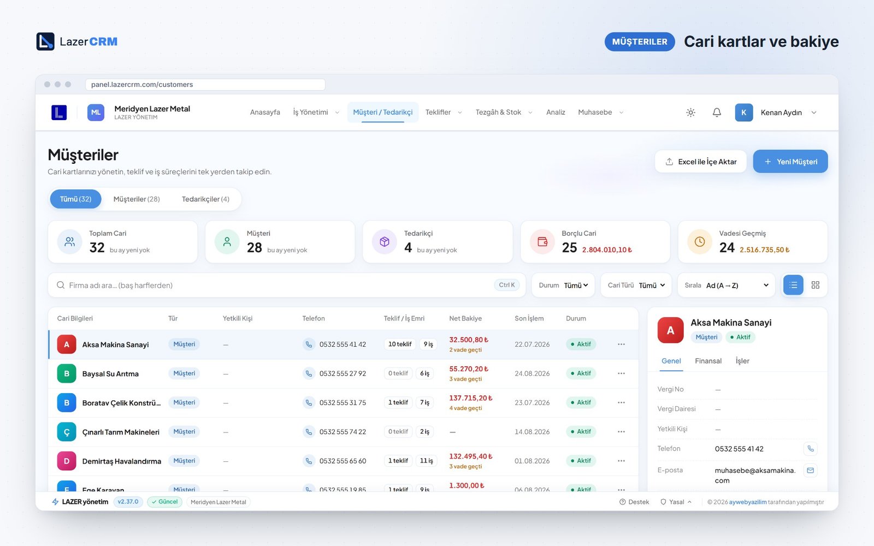Open the three-dot menu for Çınarlı Tarım Makineleri
The height and width of the screenshot is (546, 874).
click(621, 432)
